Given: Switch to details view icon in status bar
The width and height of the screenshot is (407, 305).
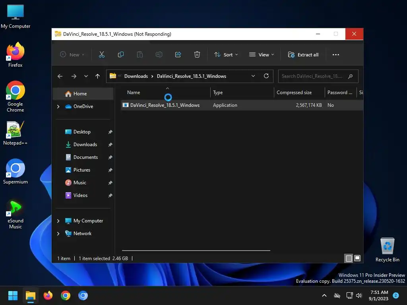Looking at the screenshot, I should click(349, 258).
